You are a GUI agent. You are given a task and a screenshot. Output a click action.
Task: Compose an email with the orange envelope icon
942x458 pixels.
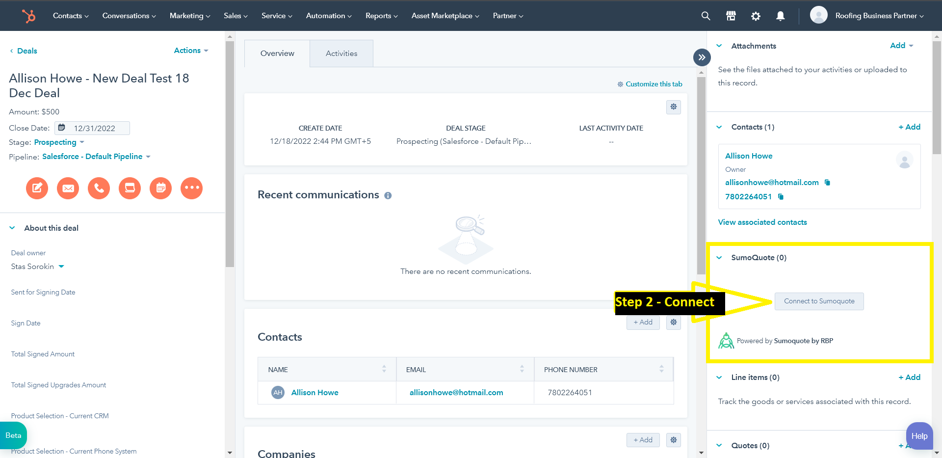(x=68, y=188)
